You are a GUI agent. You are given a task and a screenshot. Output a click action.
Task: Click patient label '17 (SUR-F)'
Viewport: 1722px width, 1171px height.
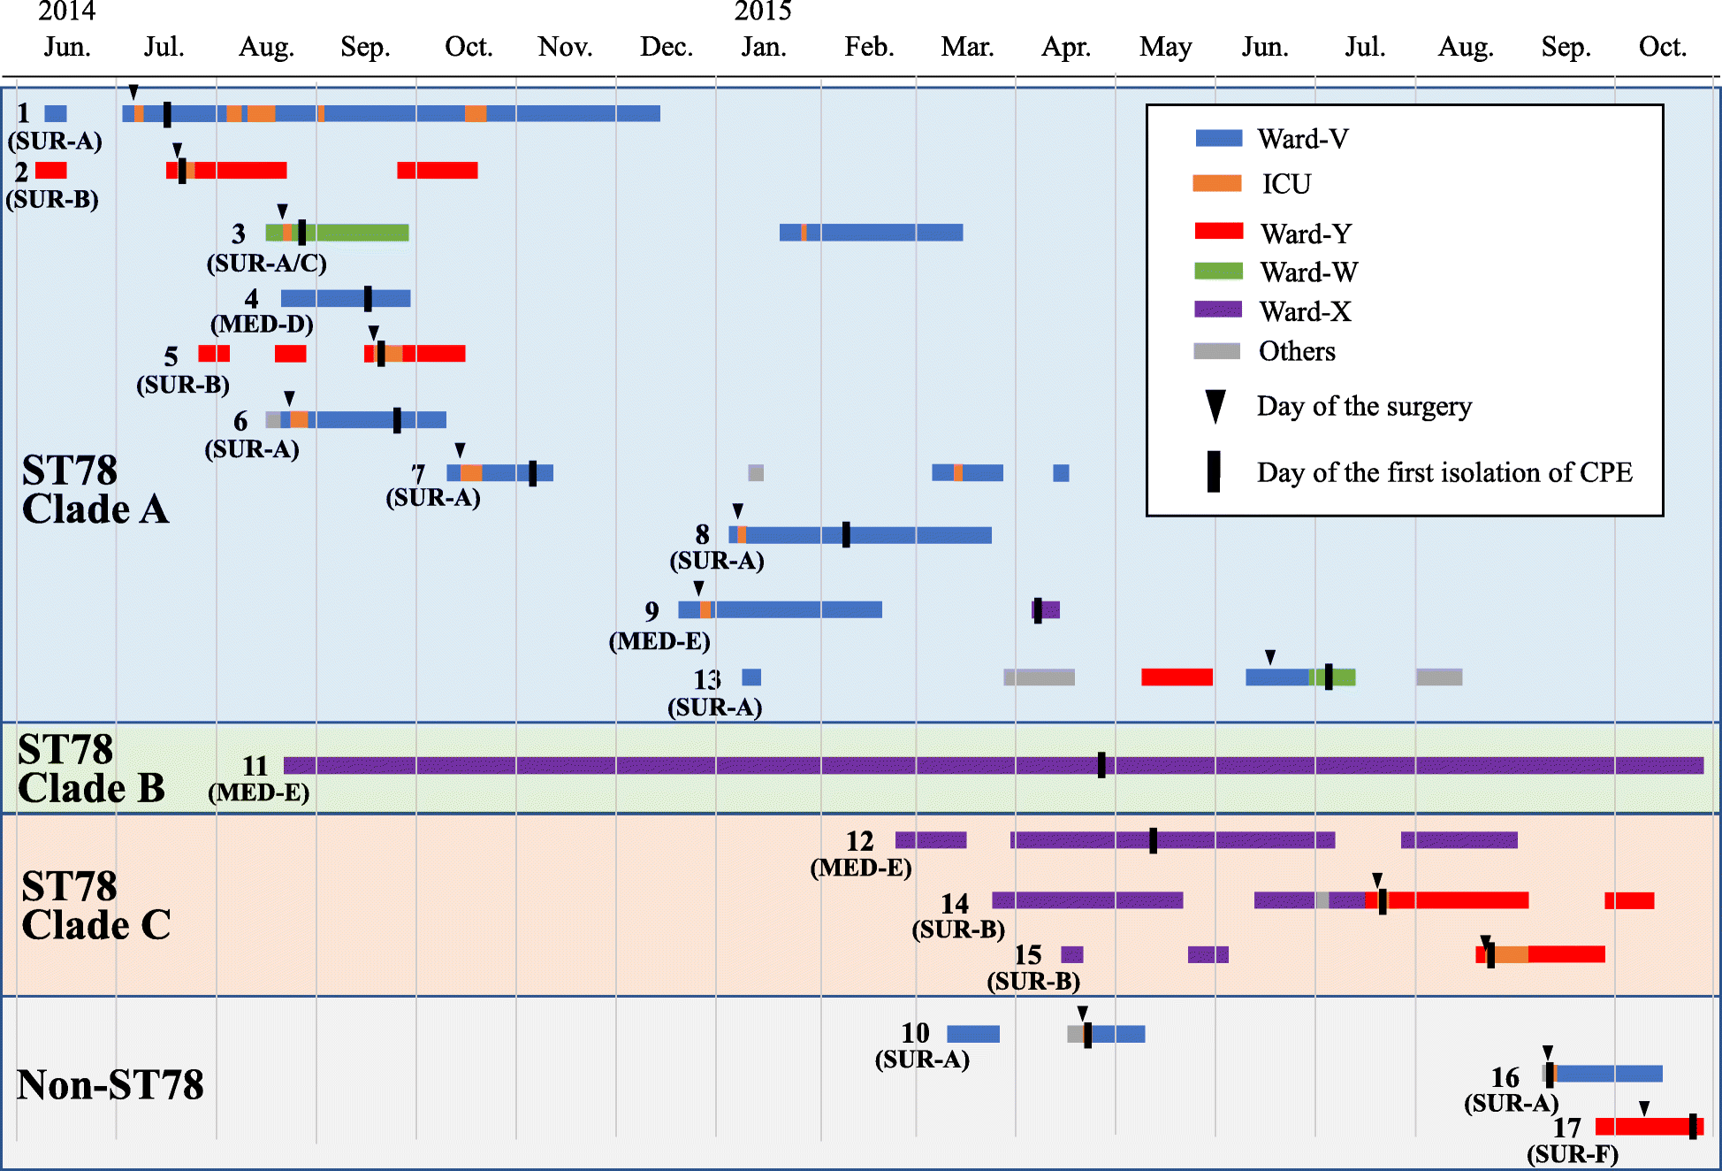(x=1573, y=1141)
